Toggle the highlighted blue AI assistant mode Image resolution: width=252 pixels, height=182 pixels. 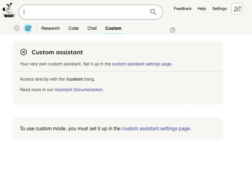click(x=28, y=28)
